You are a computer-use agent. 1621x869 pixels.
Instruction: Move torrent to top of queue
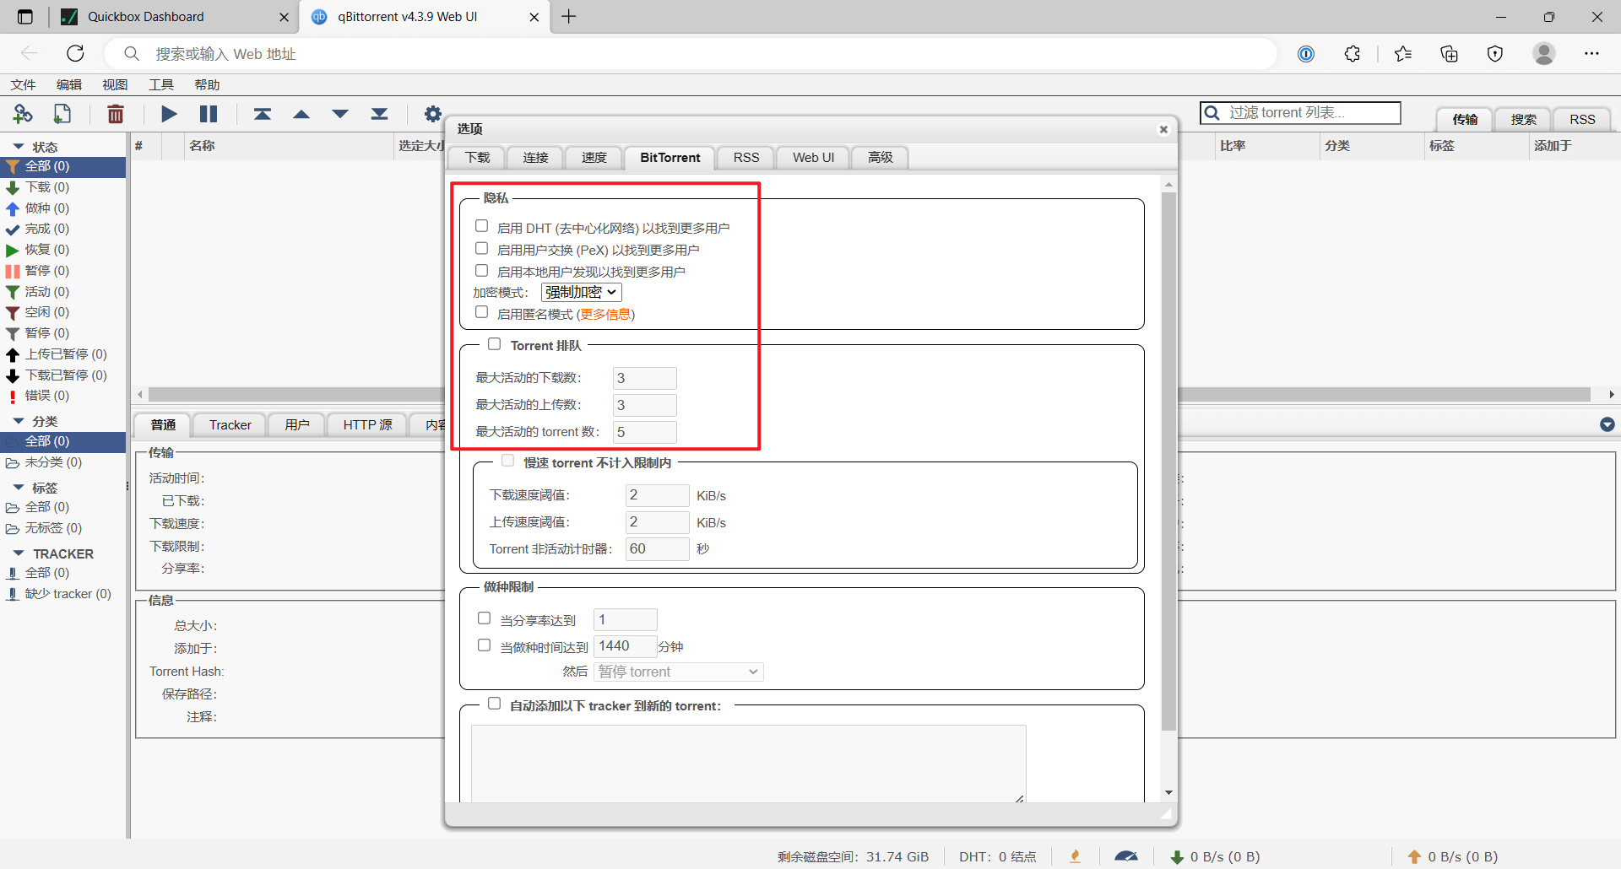click(263, 114)
